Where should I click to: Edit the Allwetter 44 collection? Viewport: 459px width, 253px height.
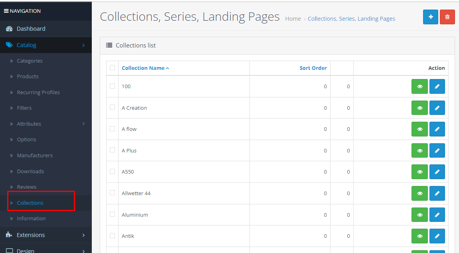(x=437, y=193)
